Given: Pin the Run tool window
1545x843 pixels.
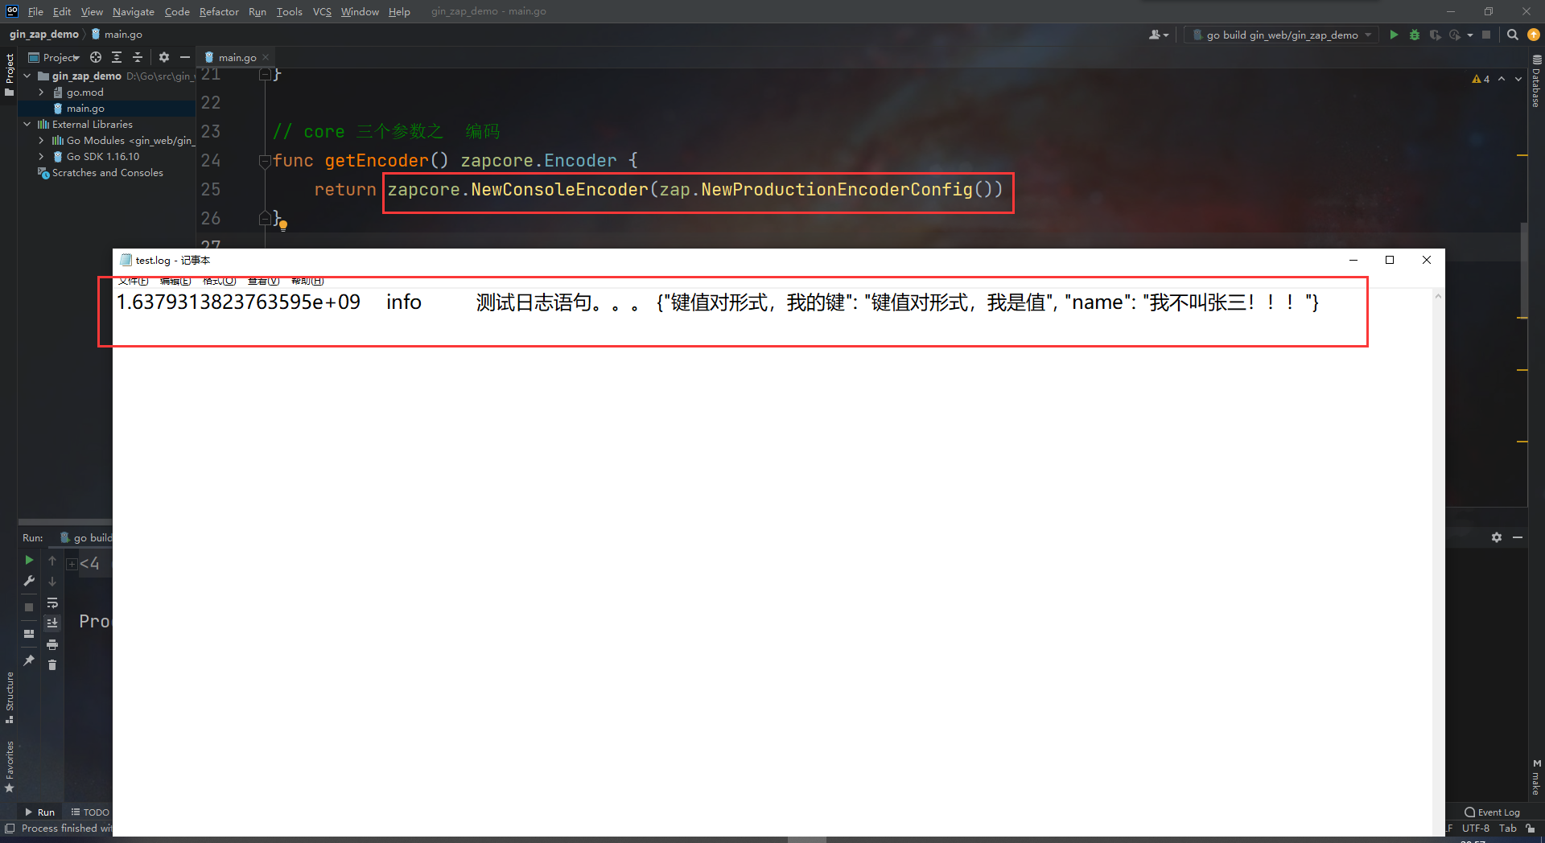Looking at the screenshot, I should pyautogui.click(x=29, y=660).
